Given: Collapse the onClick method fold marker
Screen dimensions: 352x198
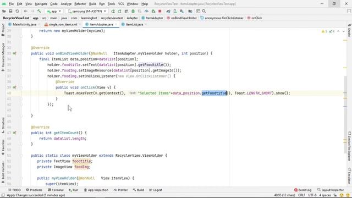Looking at the screenshot, I should click(x=21, y=87).
